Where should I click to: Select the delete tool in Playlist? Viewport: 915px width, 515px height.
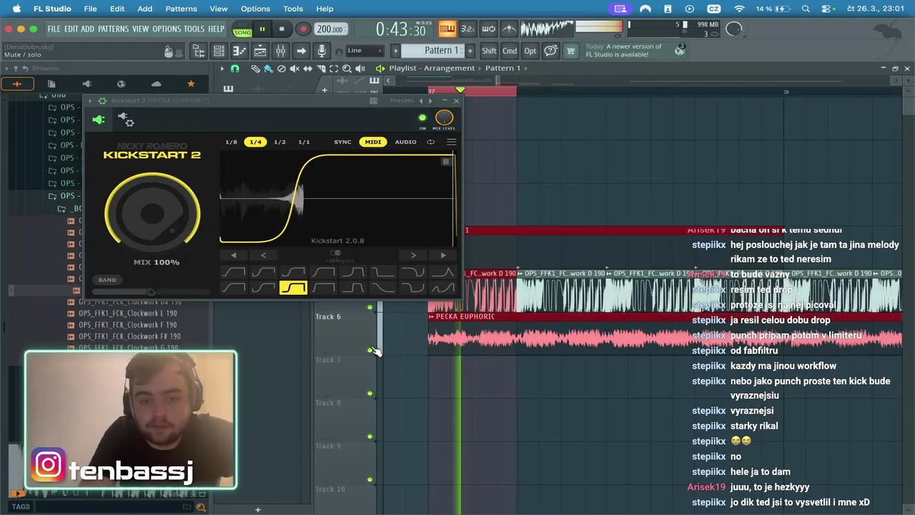[282, 69]
